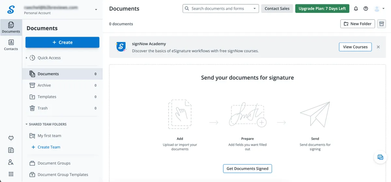Click the signNow logo icon
Viewport: 391px width, 182px height.
[11, 10]
